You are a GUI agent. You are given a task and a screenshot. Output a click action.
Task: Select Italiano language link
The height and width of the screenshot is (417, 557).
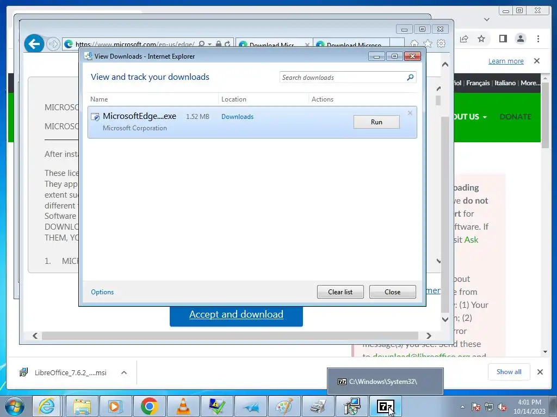point(505,83)
